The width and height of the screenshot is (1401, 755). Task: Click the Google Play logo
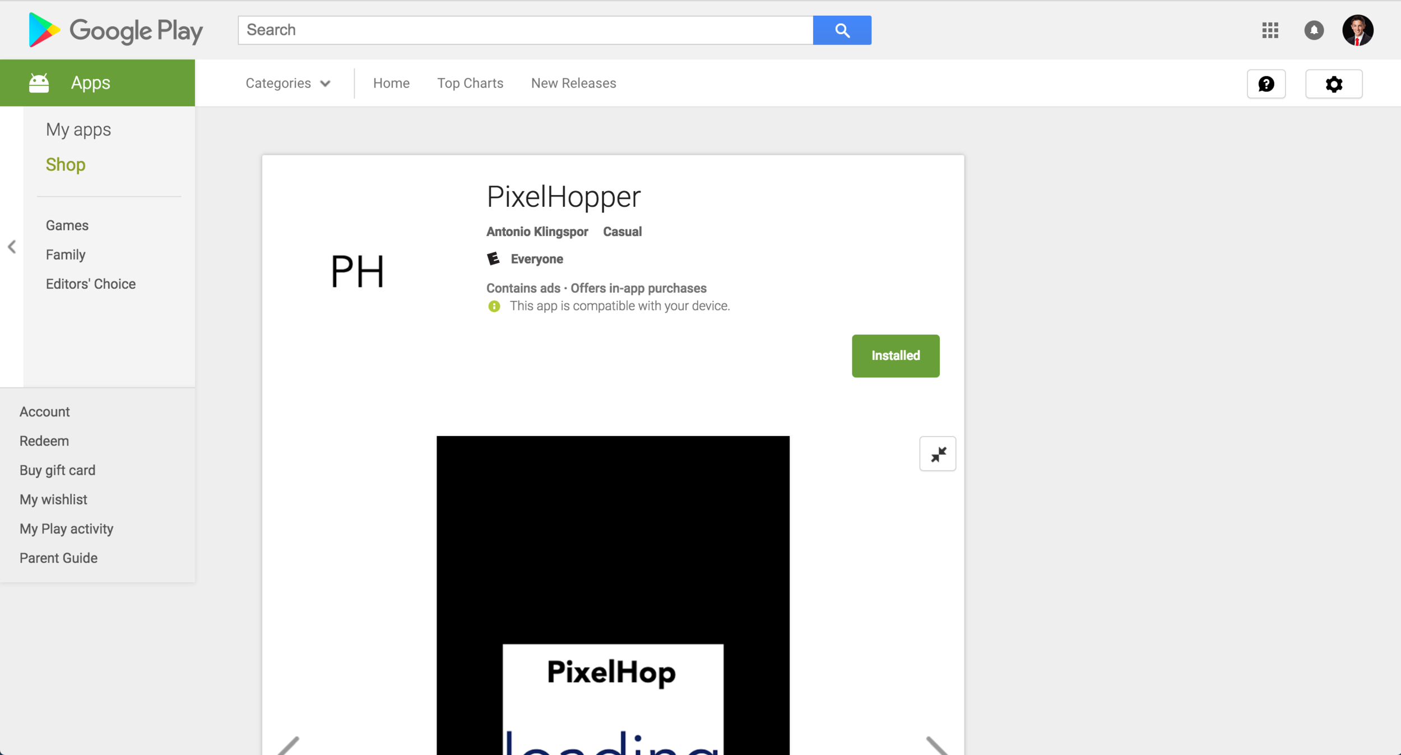116,30
